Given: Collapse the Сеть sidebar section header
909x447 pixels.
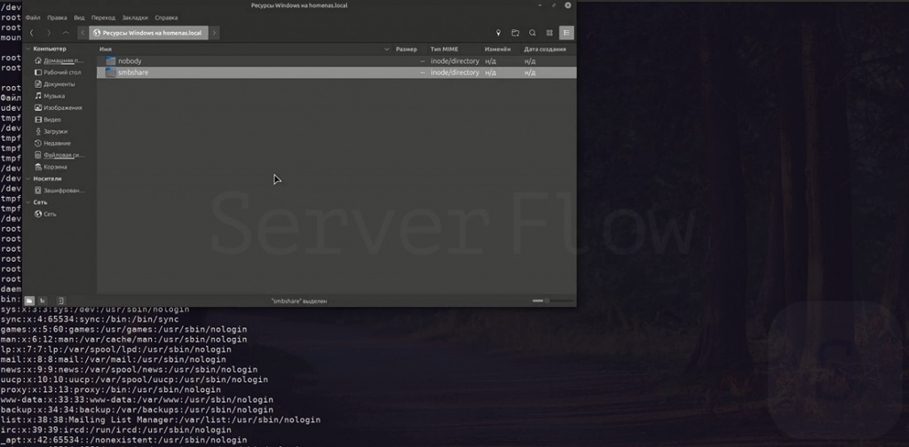Looking at the screenshot, I should point(28,202).
